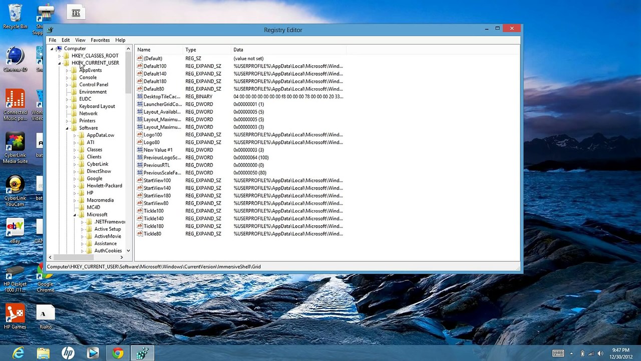Open the Help menu
This screenshot has width=641, height=361.
tap(120, 40)
